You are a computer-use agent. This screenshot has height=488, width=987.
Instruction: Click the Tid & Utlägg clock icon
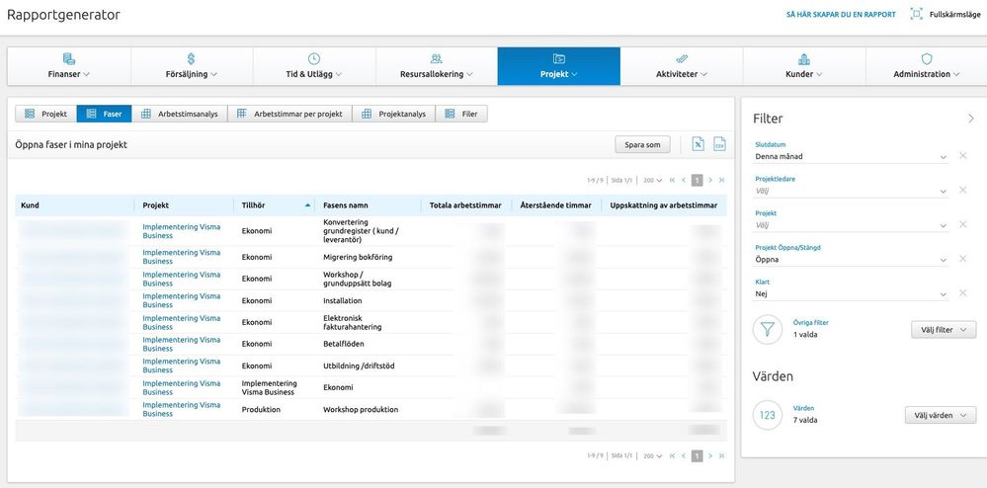pyautogui.click(x=314, y=58)
